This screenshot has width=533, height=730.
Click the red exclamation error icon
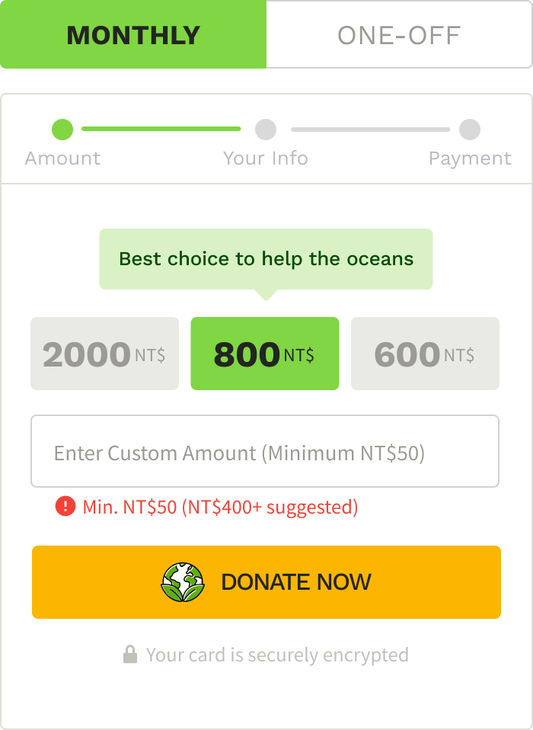[67, 505]
